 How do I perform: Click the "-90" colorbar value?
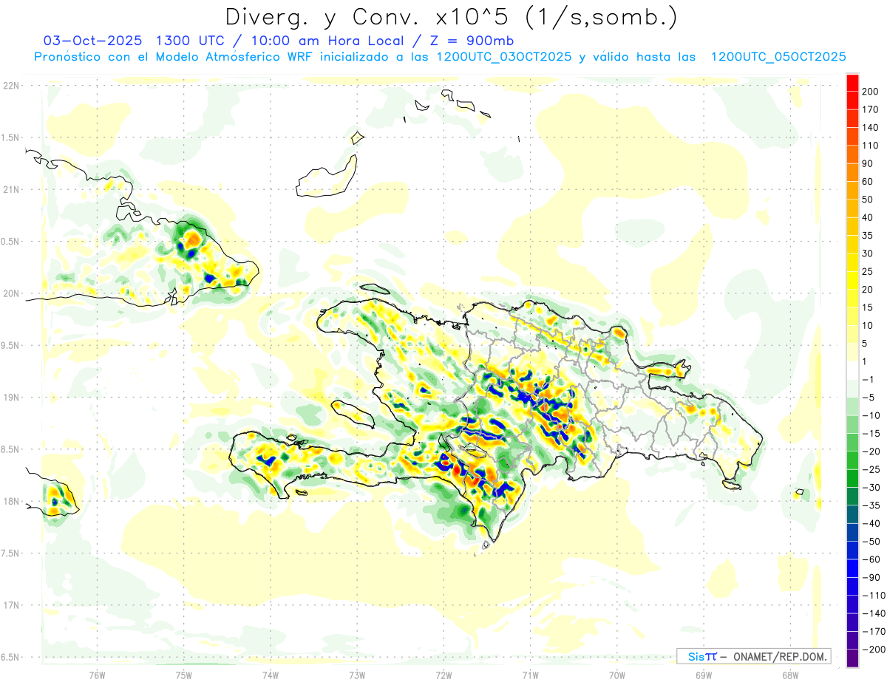point(870,578)
